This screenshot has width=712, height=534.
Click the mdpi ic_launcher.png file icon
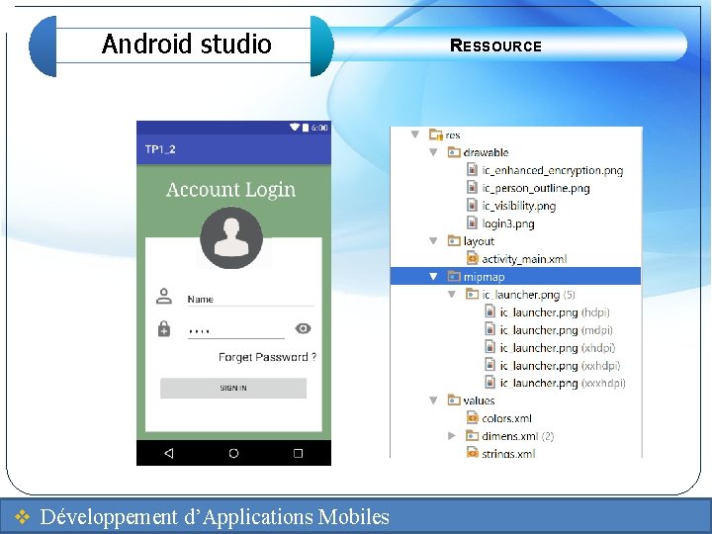(x=489, y=329)
